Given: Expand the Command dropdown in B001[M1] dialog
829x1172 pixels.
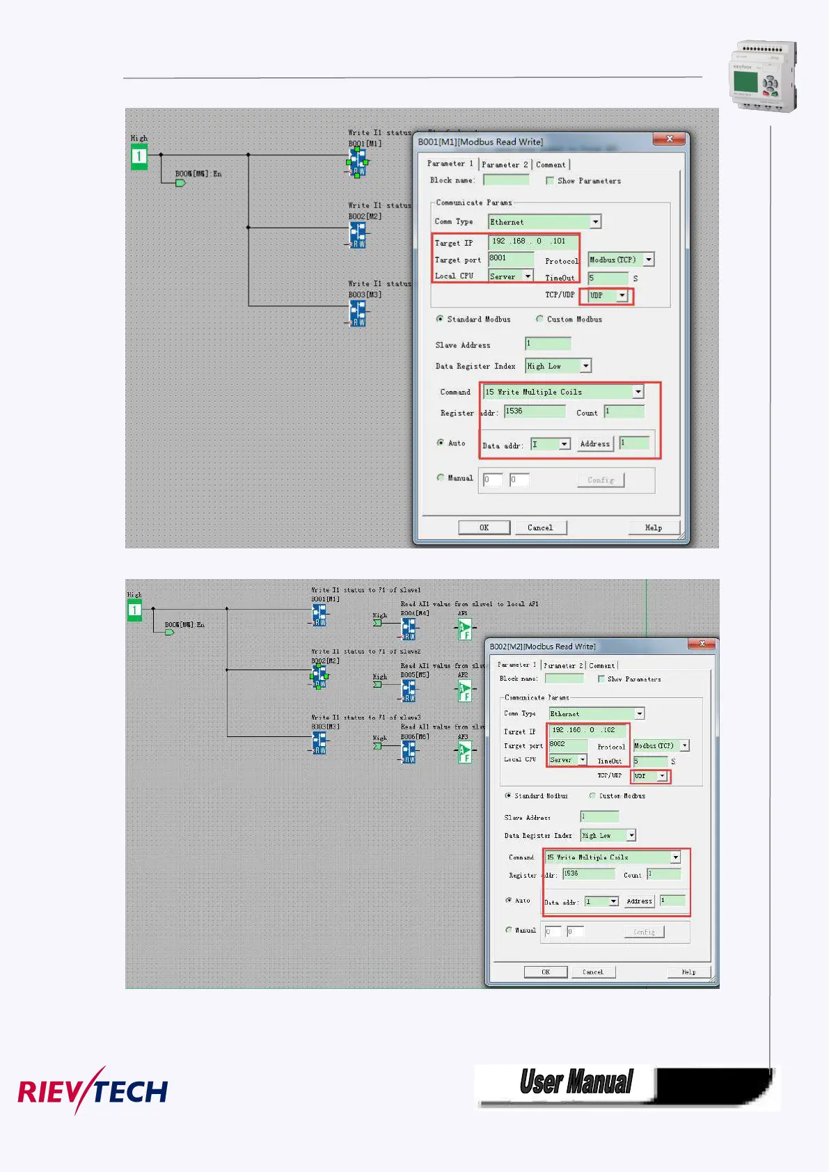Looking at the screenshot, I should [x=638, y=393].
